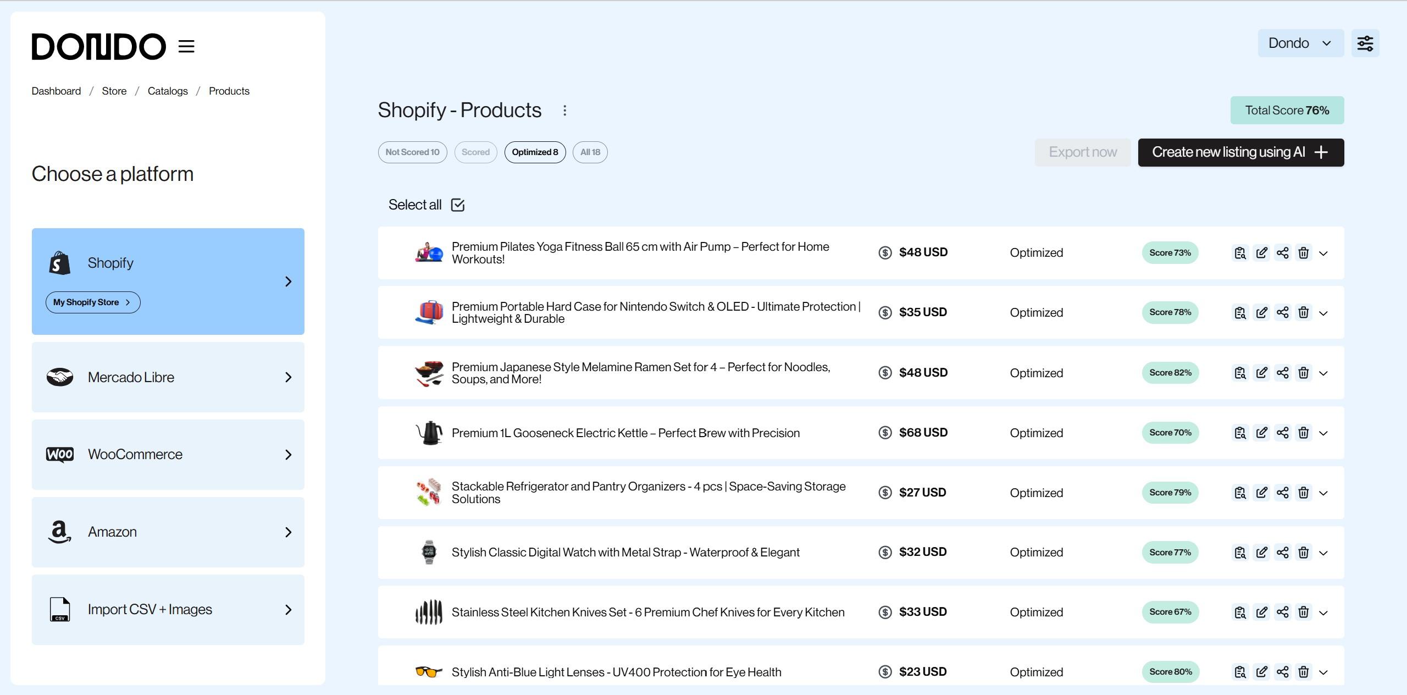Click Create new listing using AI
This screenshot has width=1407, height=695.
[1240, 152]
